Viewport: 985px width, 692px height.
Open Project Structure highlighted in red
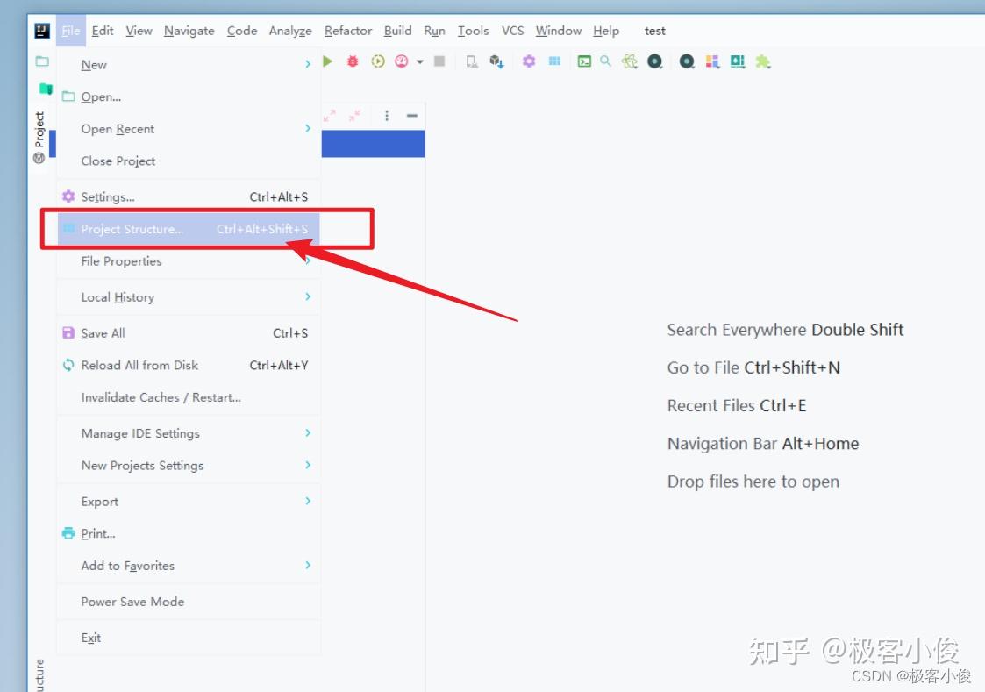point(132,229)
